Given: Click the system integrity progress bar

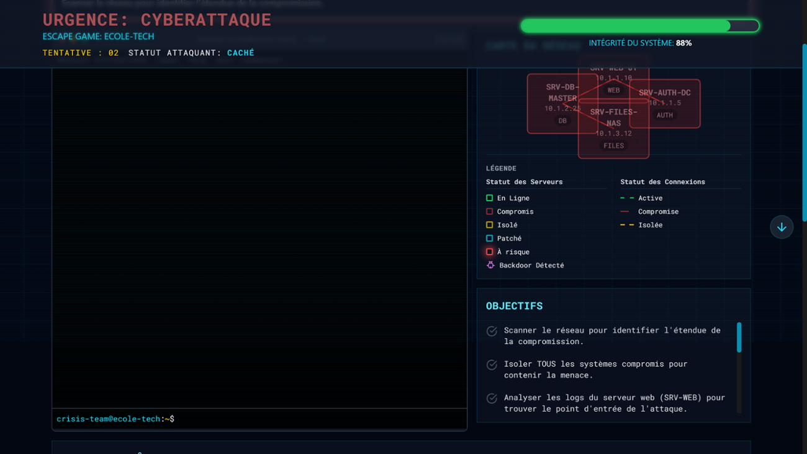Looking at the screenshot, I should [639, 25].
